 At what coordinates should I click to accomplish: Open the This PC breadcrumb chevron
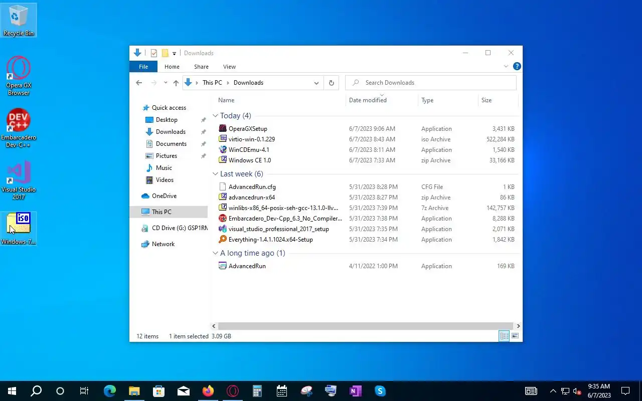pos(228,83)
